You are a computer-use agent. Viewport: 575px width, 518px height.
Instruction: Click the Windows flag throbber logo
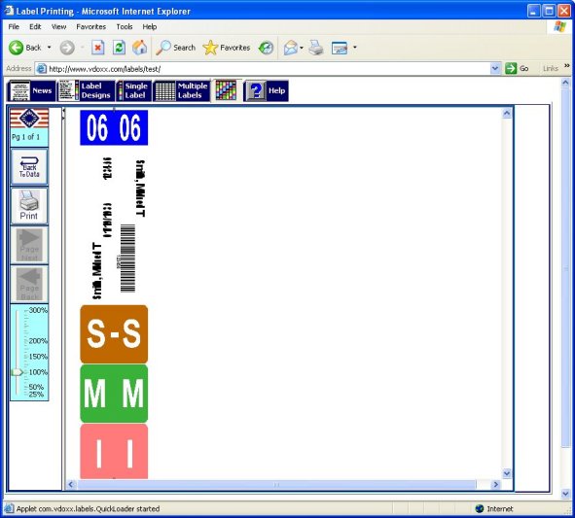pyautogui.click(x=560, y=27)
